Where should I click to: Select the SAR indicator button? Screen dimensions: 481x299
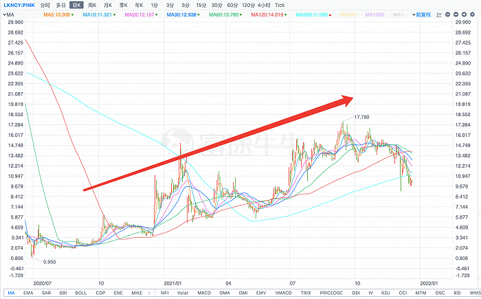tap(46, 293)
